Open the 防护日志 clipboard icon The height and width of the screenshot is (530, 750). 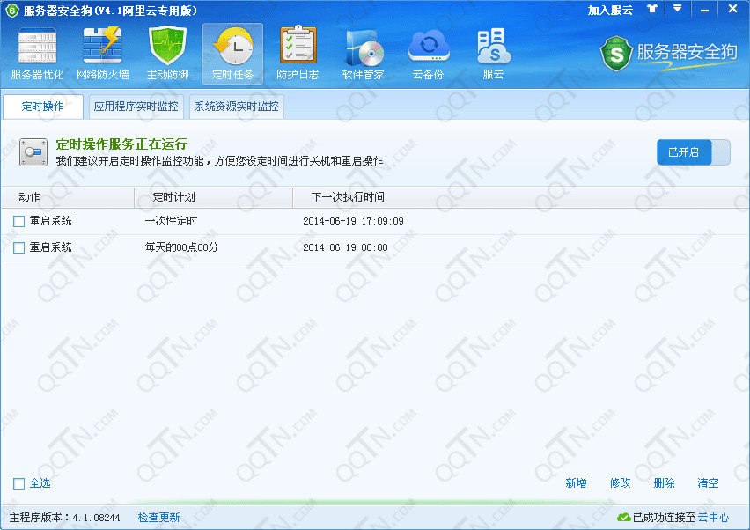[298, 54]
